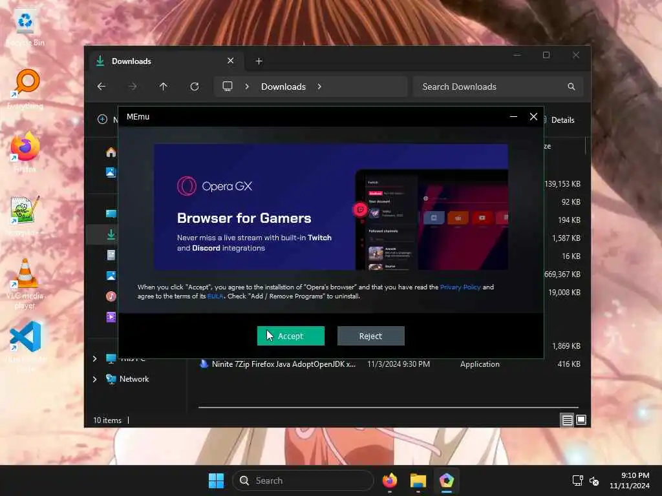Open the clock showing 9:10 PM
The height and width of the screenshot is (496, 662).
pyautogui.click(x=630, y=480)
